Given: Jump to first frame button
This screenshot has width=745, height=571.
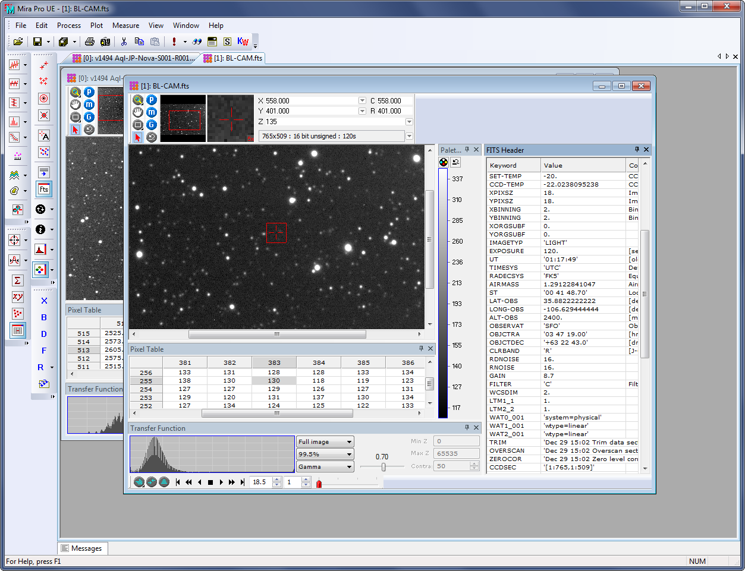Looking at the screenshot, I should pyautogui.click(x=178, y=482).
